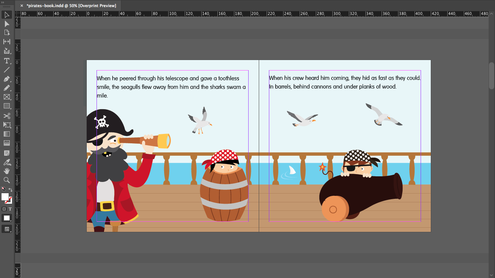Image resolution: width=495 pixels, height=278 pixels.
Task: Select the Direct Selection tool
Action: tap(6, 24)
